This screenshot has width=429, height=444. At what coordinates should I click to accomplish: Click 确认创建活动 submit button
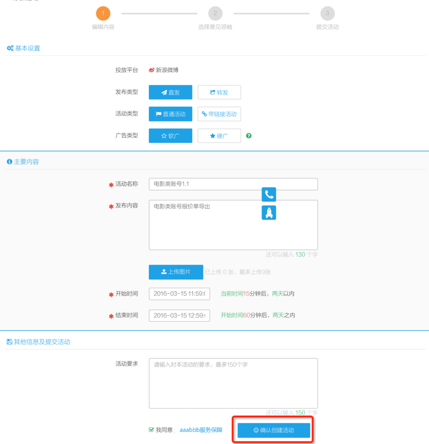(x=274, y=430)
